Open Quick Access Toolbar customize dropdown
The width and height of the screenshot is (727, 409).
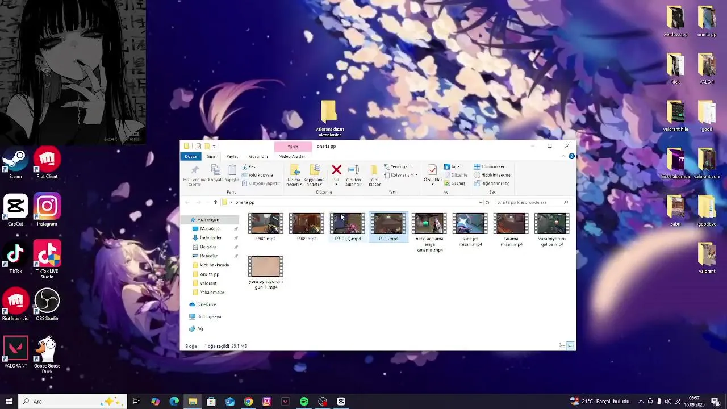point(214,147)
